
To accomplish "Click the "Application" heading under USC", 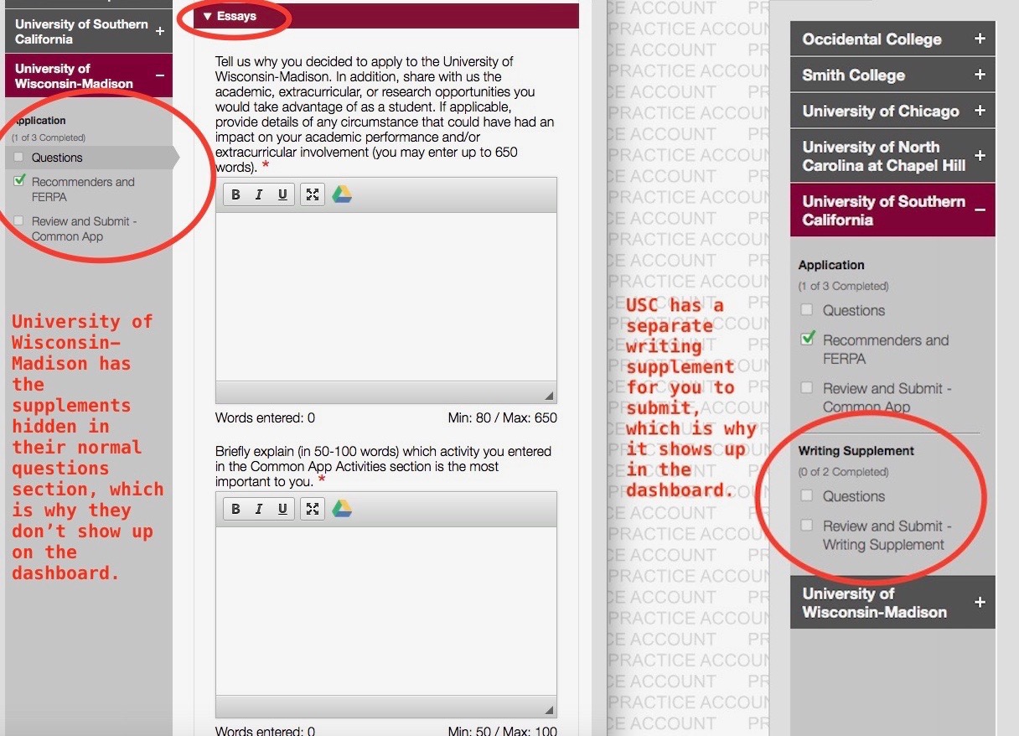I will (x=831, y=265).
